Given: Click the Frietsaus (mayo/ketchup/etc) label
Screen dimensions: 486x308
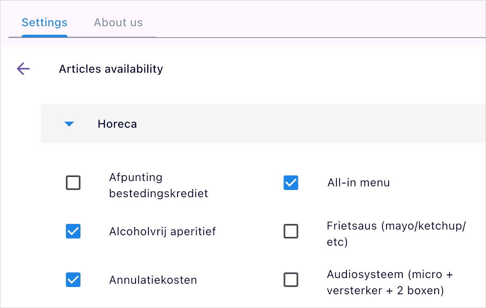Looking at the screenshot, I should (396, 234).
